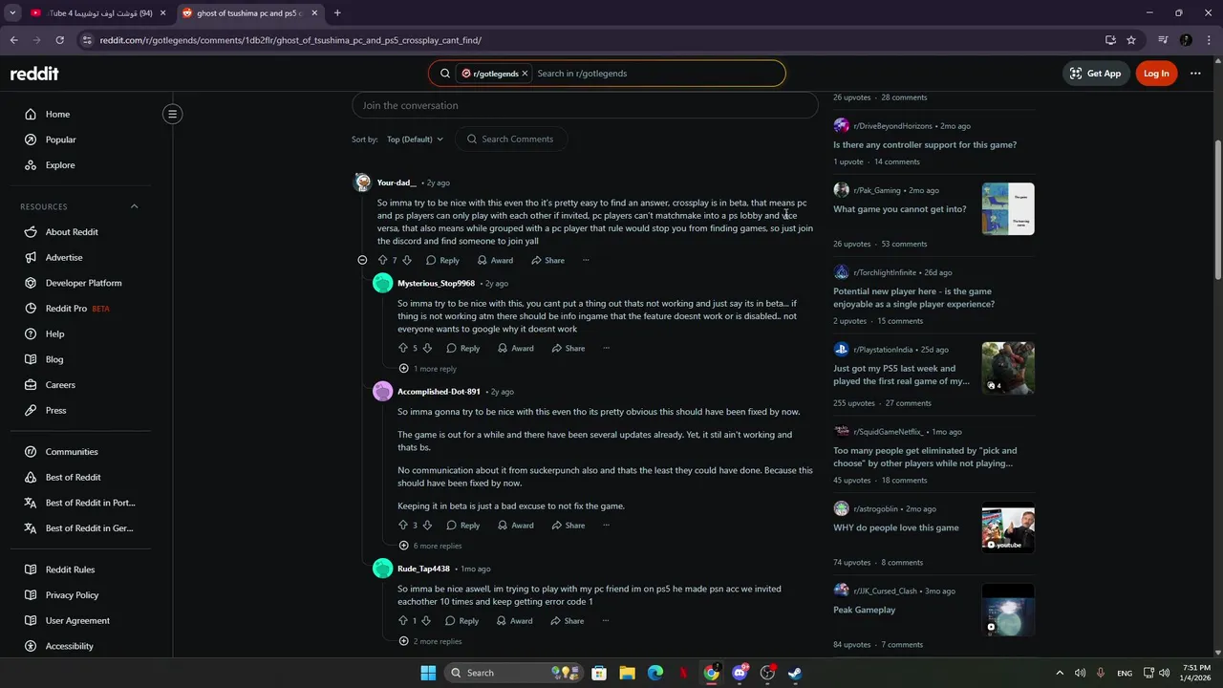Screen dimensions: 1223x688
Task: Share Accomplished-Dot-891's comment
Action: 568,525
